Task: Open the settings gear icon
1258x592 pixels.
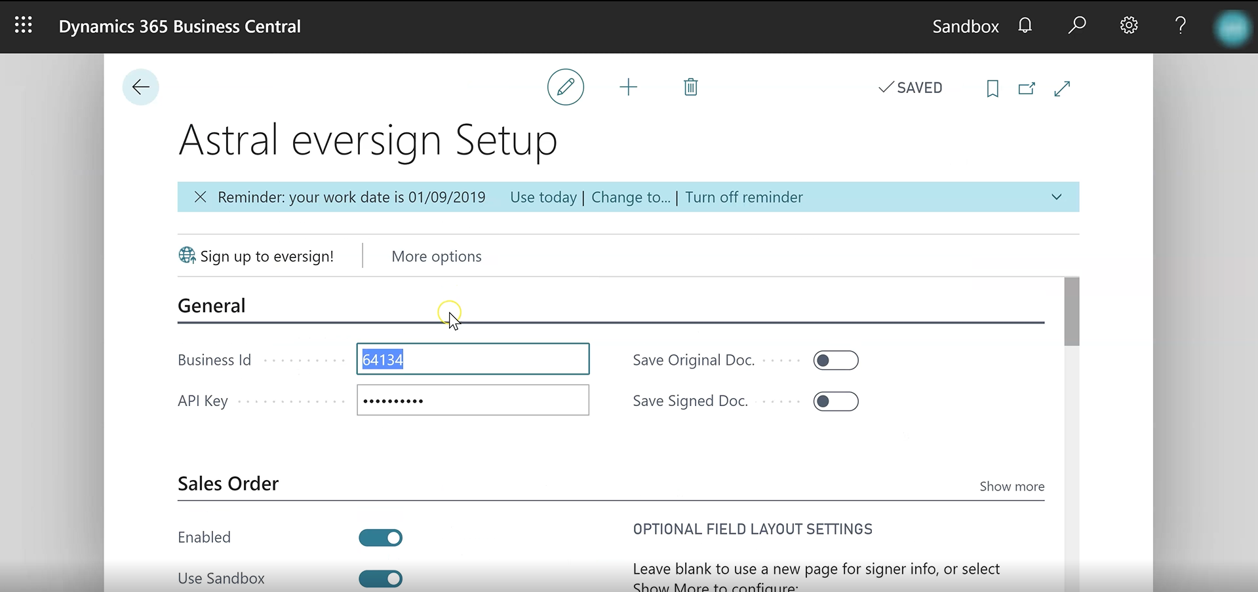Action: coord(1128,26)
